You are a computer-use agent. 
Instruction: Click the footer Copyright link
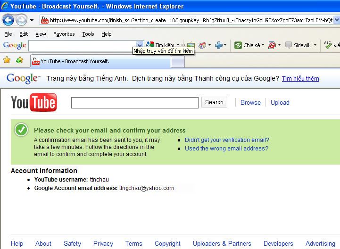point(167,244)
